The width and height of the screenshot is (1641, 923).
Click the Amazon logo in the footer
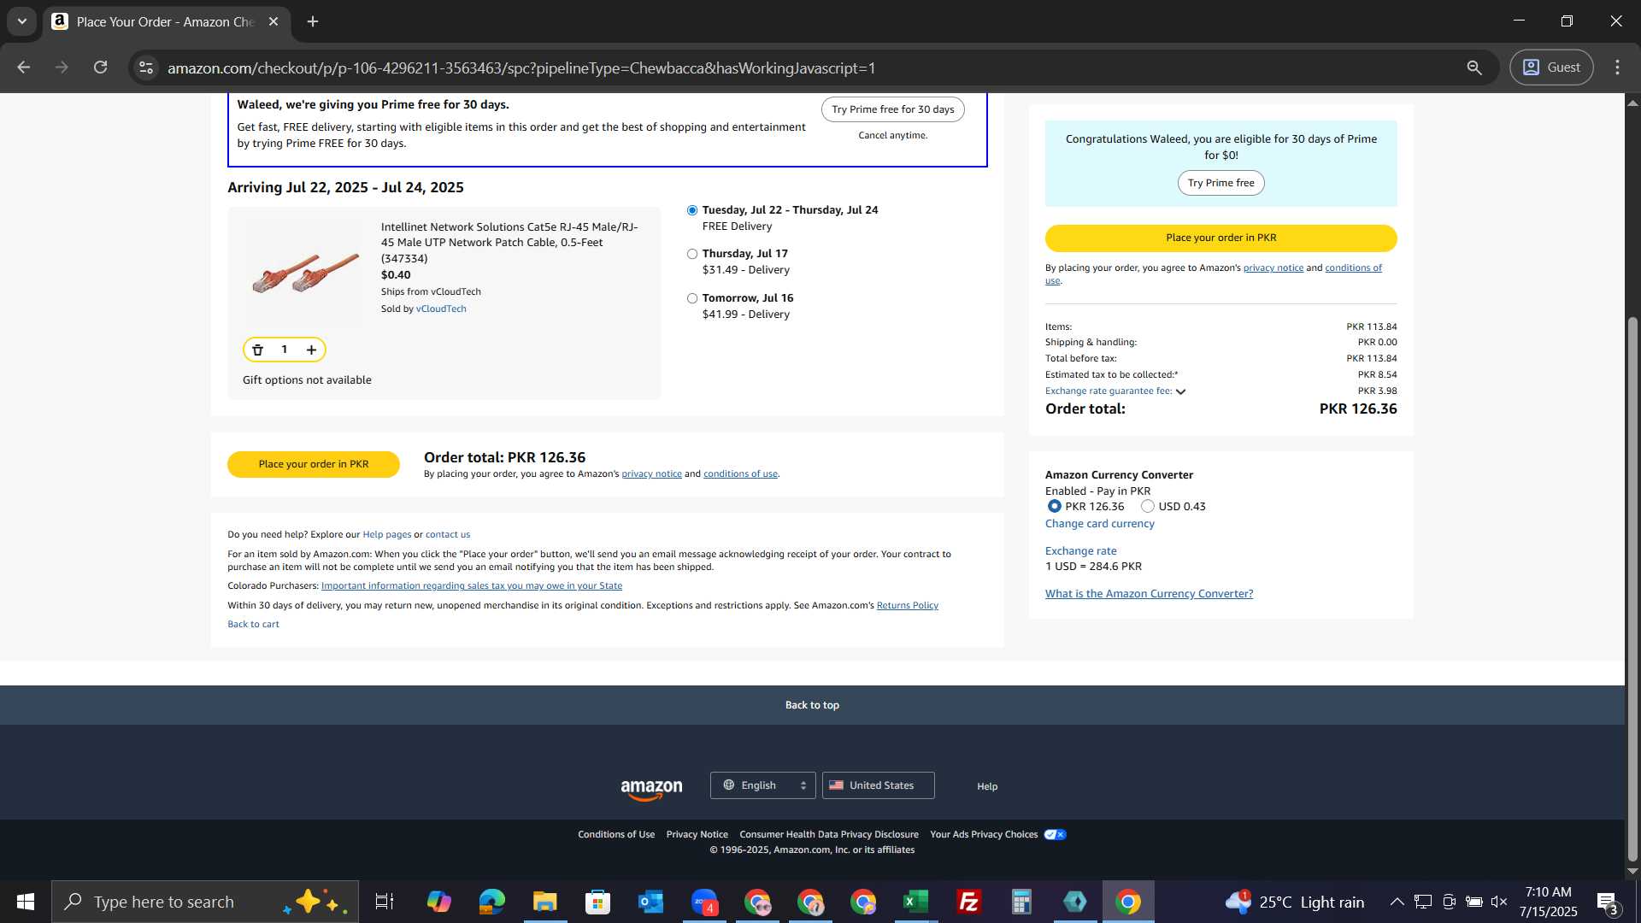click(651, 788)
